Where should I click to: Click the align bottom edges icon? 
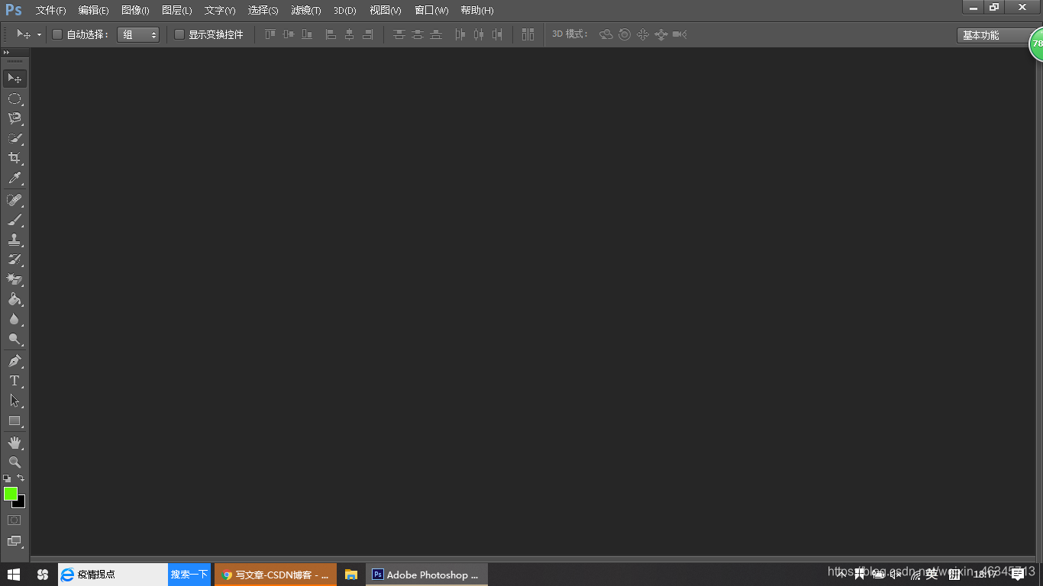(307, 34)
